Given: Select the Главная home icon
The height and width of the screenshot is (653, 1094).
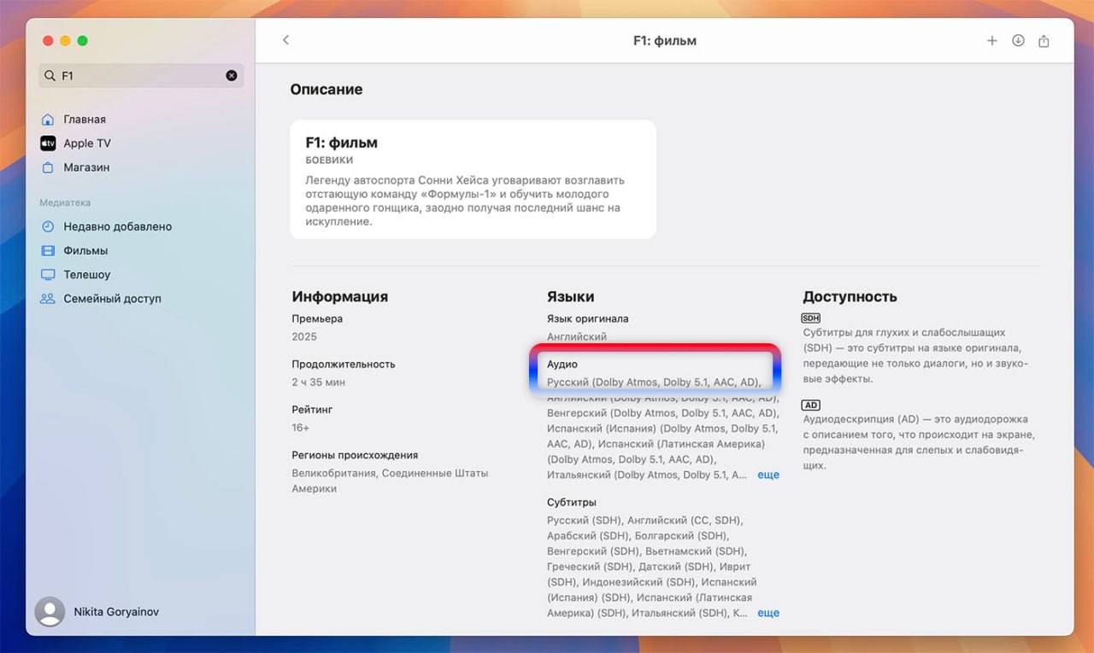Looking at the screenshot, I should 47,119.
